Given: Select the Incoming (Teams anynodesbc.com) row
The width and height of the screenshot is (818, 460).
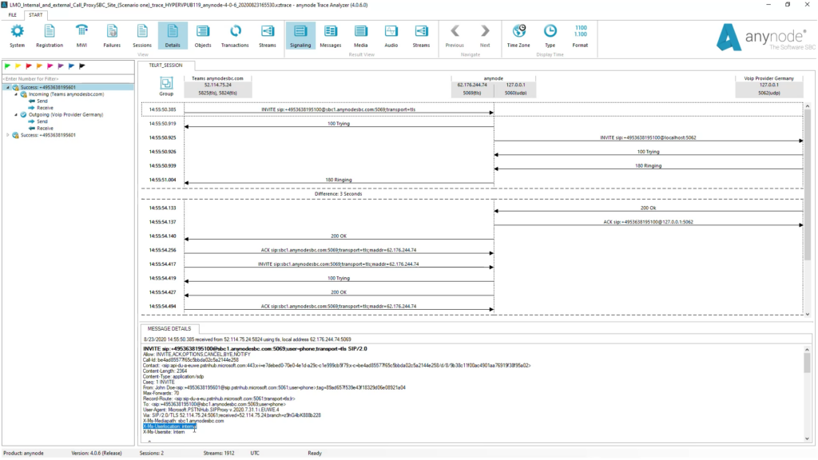Looking at the screenshot, I should pos(62,94).
